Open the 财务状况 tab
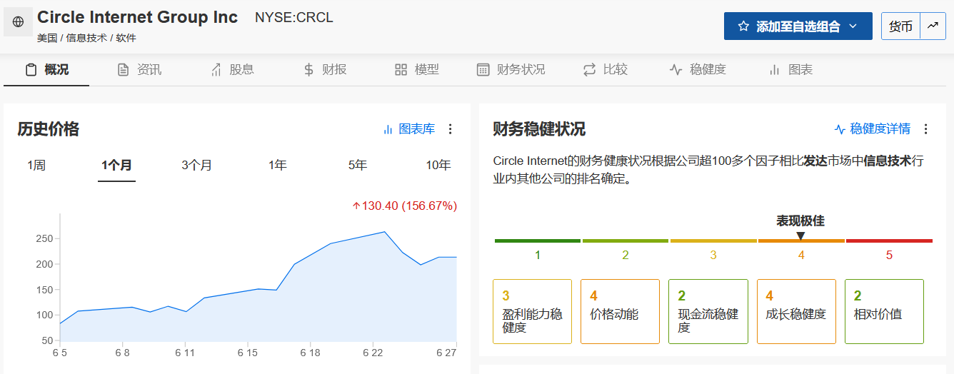The width and height of the screenshot is (954, 374). (511, 69)
